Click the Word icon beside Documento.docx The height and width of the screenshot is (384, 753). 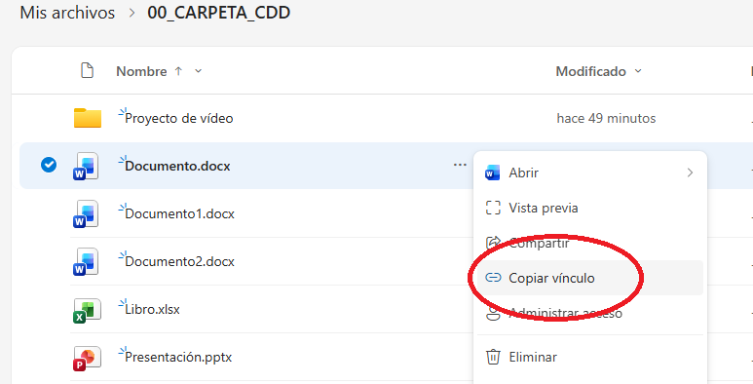coord(87,166)
